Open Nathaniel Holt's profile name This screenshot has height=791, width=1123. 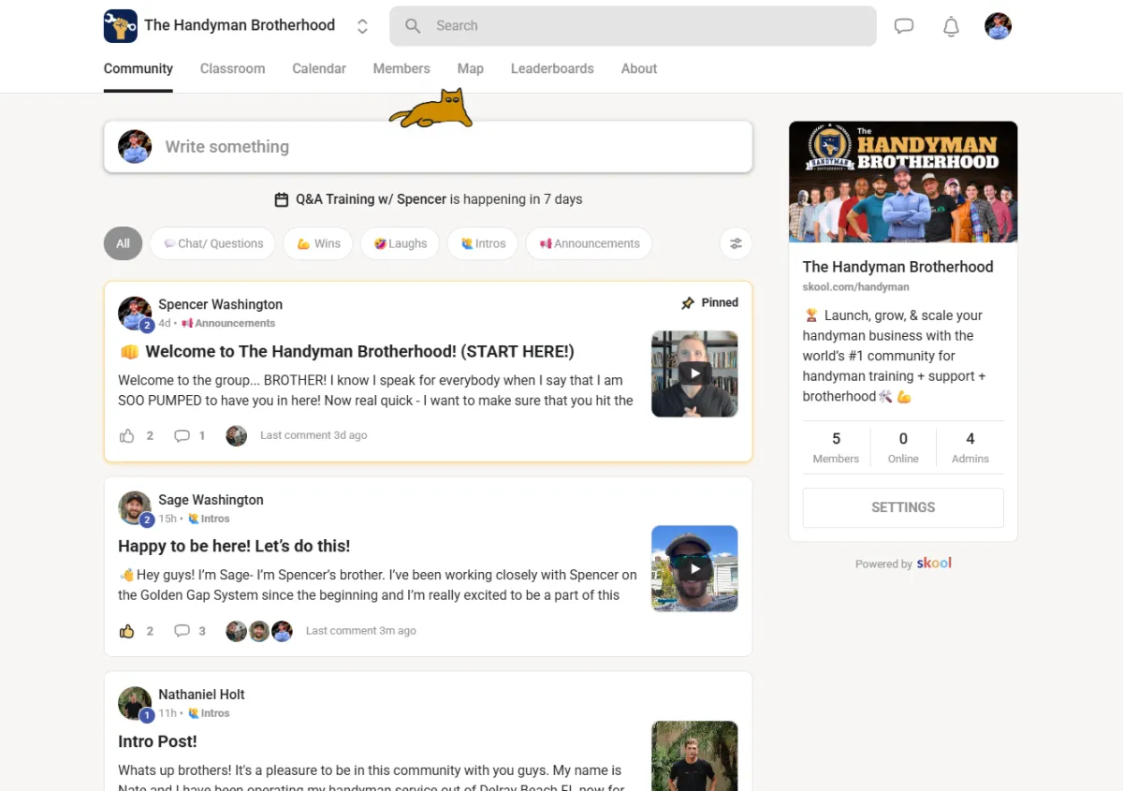(202, 695)
